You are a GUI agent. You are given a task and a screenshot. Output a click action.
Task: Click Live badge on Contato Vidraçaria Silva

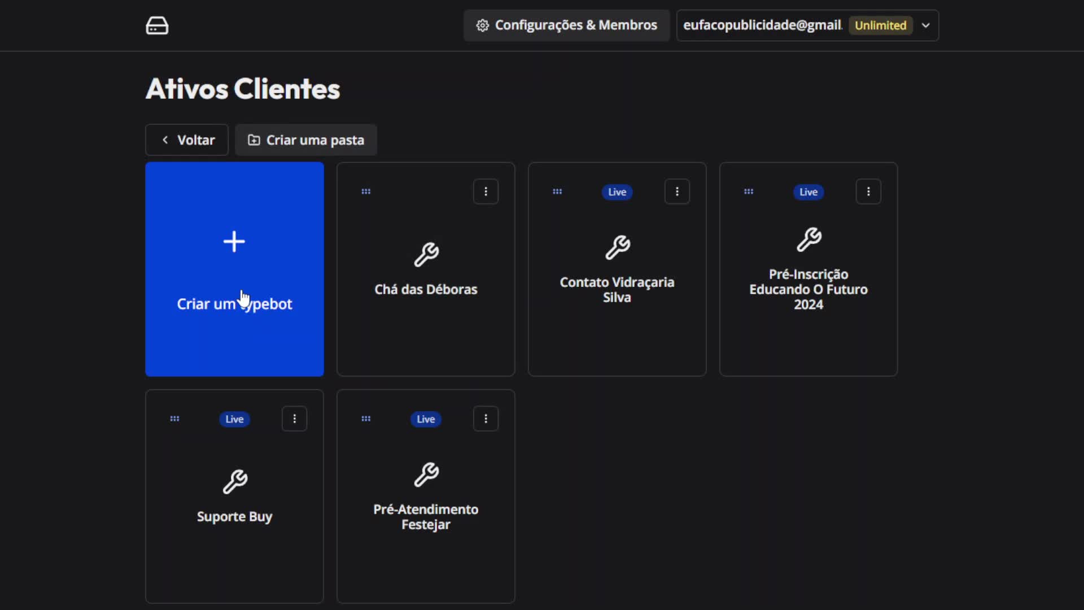coord(617,192)
